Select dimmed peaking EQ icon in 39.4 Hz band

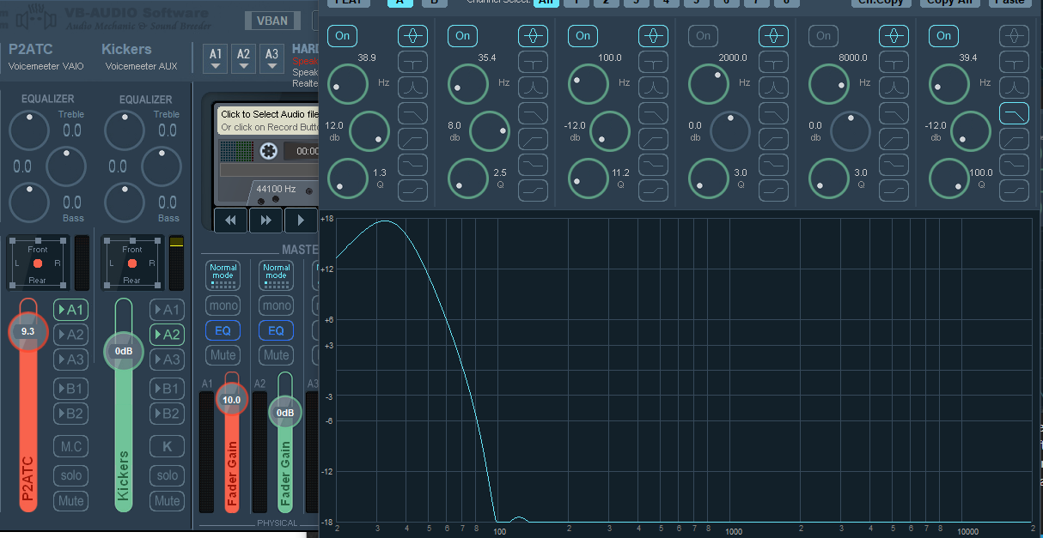pos(1014,36)
